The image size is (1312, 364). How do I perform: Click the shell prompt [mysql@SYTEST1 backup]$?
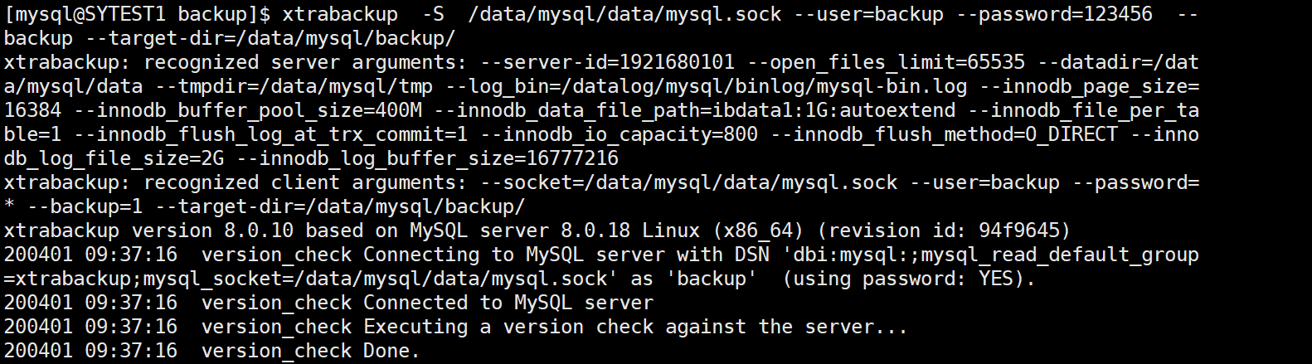click(x=137, y=14)
